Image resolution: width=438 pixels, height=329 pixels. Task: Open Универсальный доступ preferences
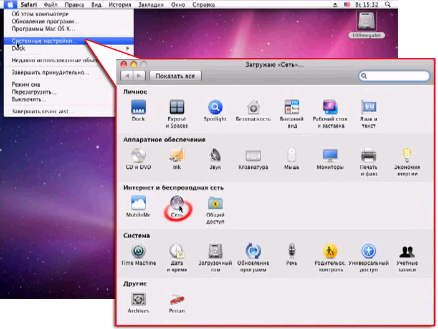pyautogui.click(x=369, y=251)
